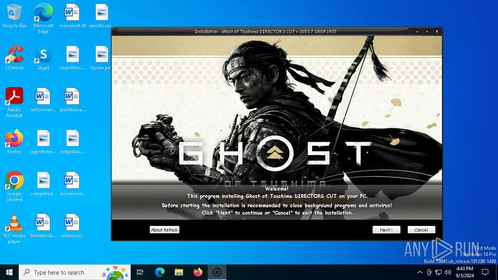Select the questionsa Word document
498x280 pixels.
tap(72, 100)
